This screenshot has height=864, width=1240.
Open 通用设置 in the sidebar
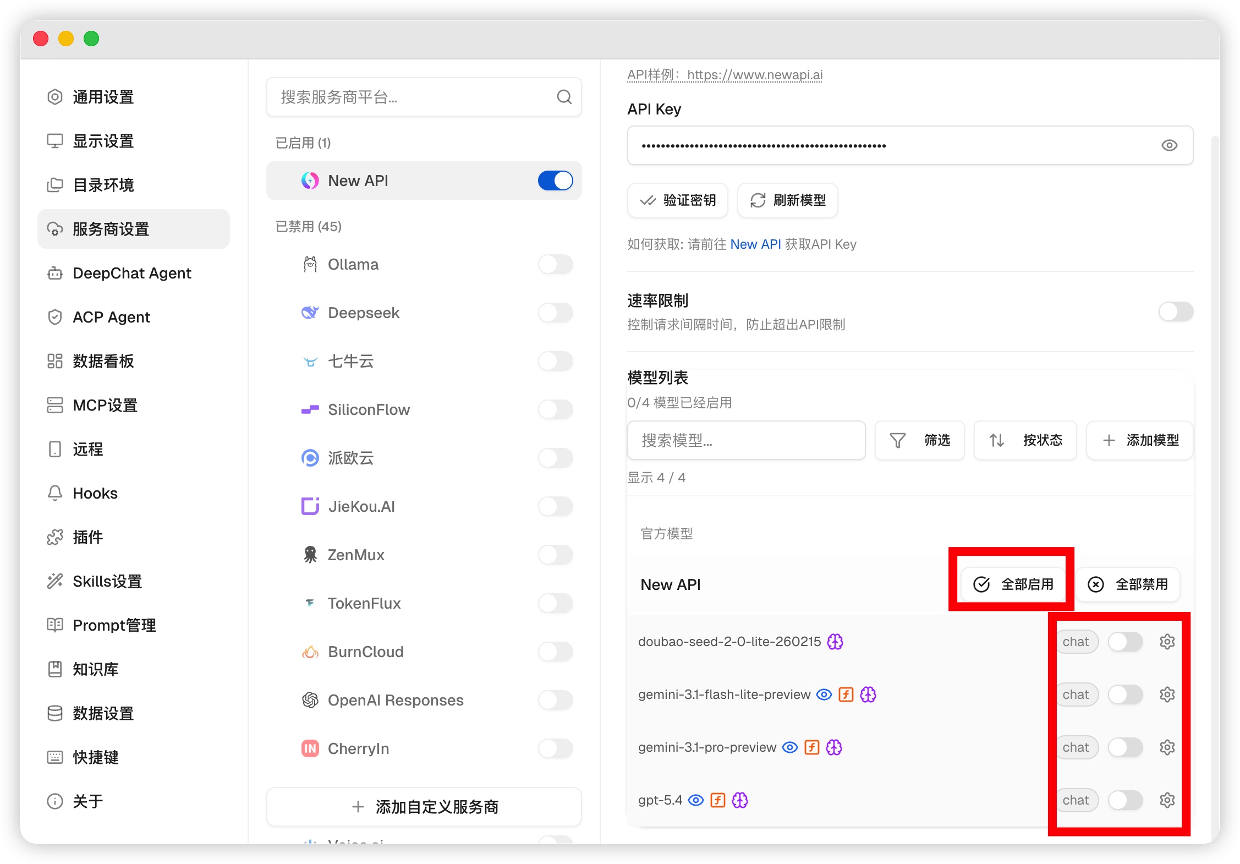coord(134,97)
